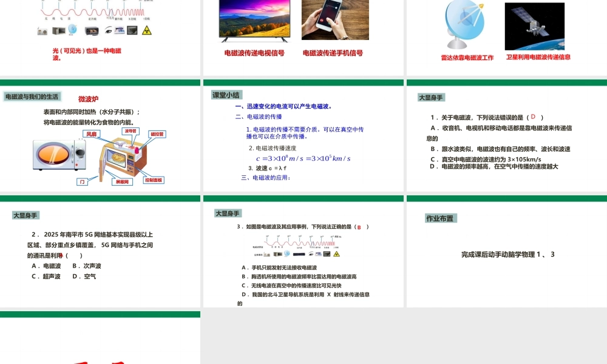Click option A 手机只能发射无法接收电磁波
Viewport: 607px width, 364px height.
pyautogui.click(x=279, y=268)
